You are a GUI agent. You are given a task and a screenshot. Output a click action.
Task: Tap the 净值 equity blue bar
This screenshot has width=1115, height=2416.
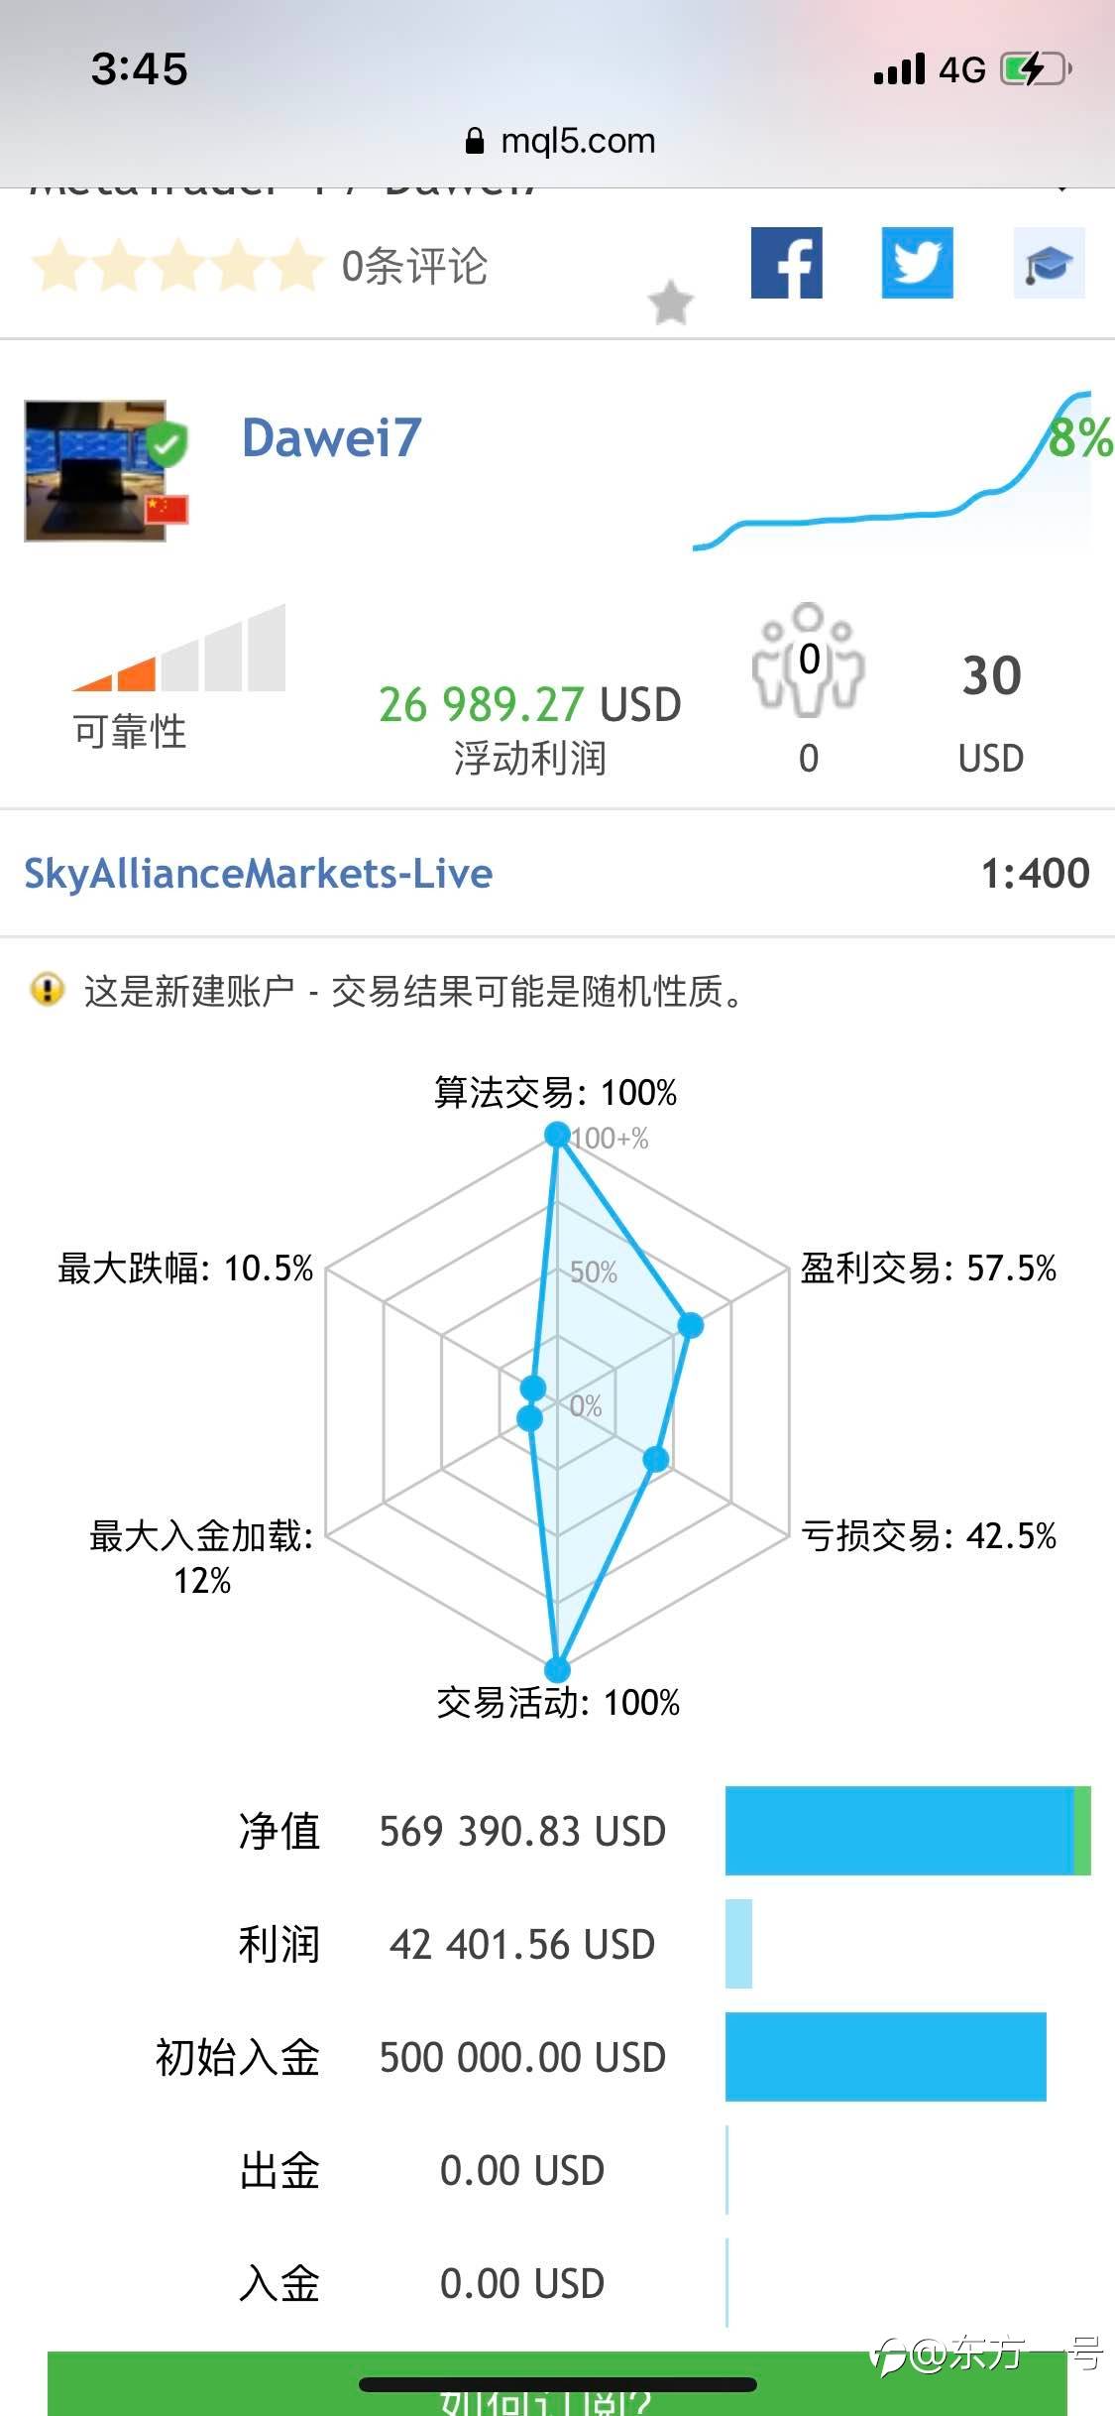click(900, 1831)
